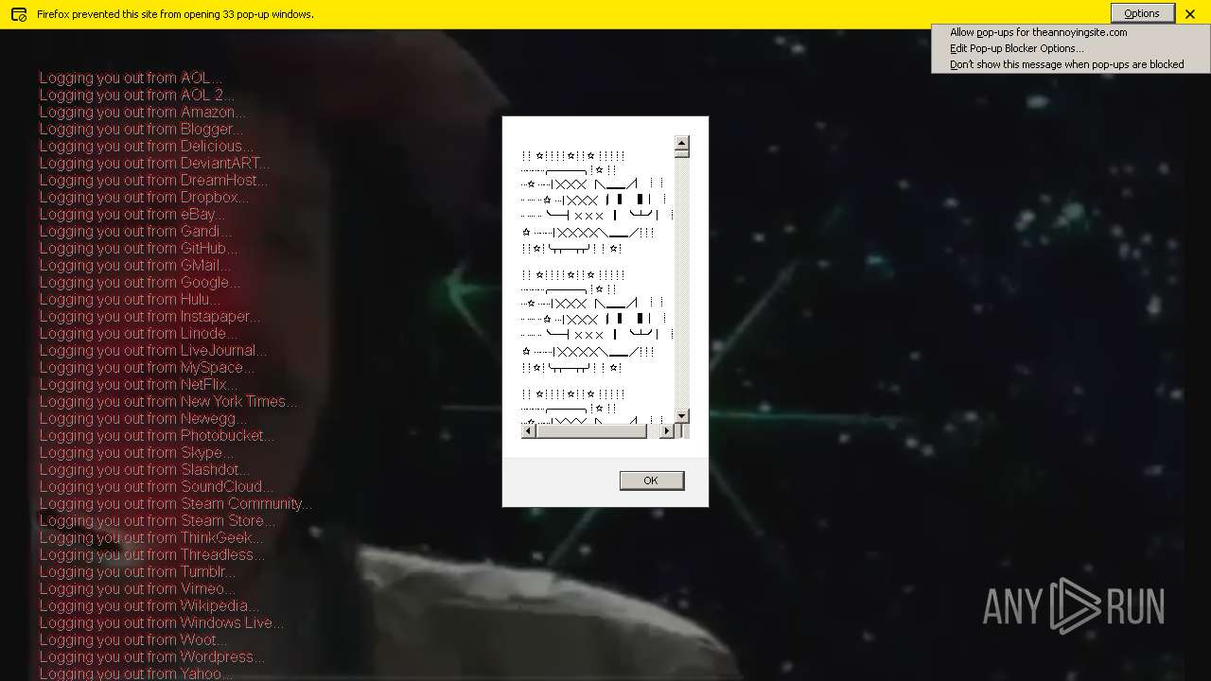This screenshot has width=1211, height=681.
Task: Close the pop-up blocker notification bar
Action: (x=1190, y=14)
